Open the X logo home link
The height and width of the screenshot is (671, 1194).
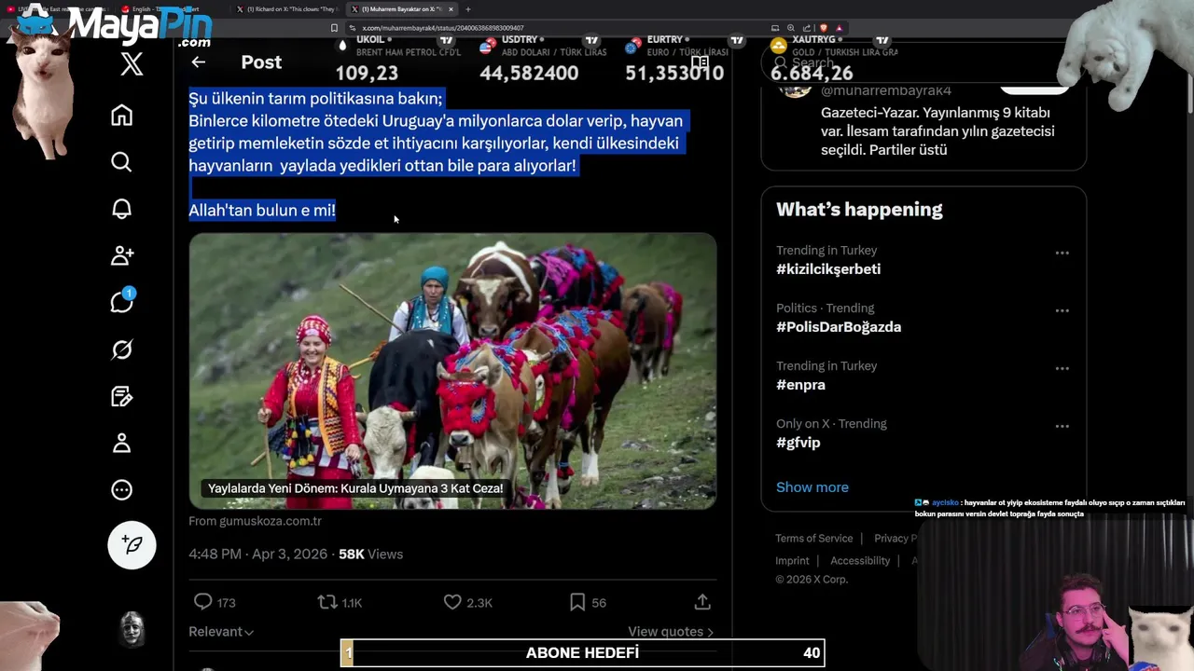(132, 63)
